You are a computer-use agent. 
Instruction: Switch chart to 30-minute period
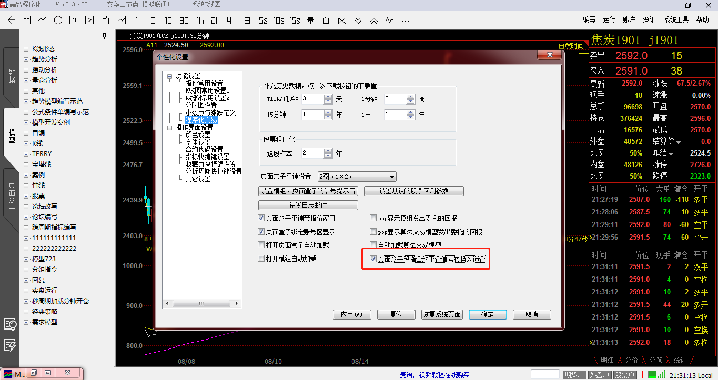[184, 20]
